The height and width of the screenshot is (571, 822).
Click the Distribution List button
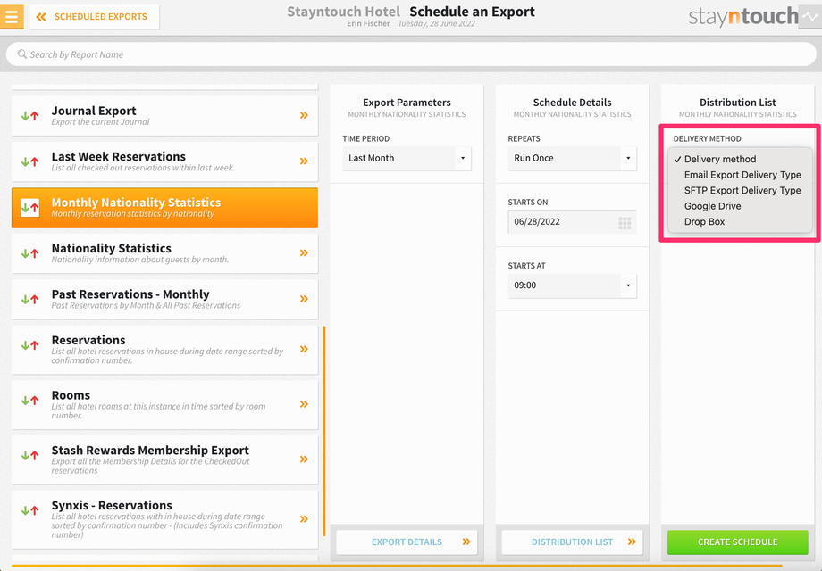[x=573, y=542]
